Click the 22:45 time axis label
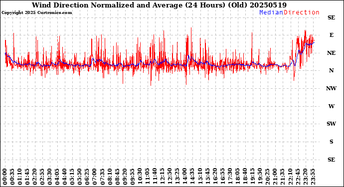 pos(298,177)
